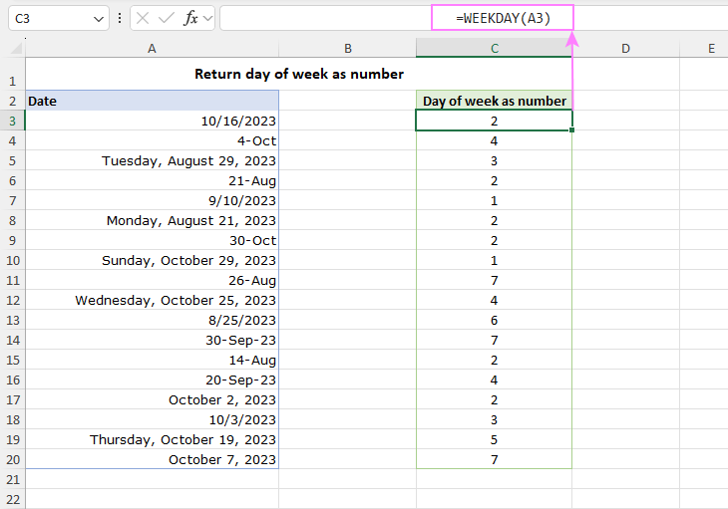Image resolution: width=728 pixels, height=509 pixels.
Task: Select cell containing 26-Aug
Action: pyautogui.click(x=153, y=281)
